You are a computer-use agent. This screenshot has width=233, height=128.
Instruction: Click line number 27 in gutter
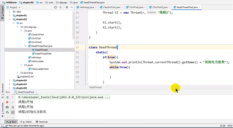(x=77, y=67)
